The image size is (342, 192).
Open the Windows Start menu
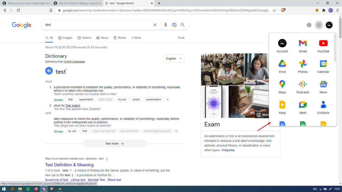coord(4,189)
